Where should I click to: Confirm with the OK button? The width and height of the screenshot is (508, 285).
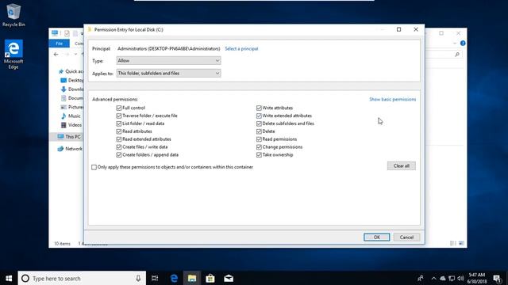pyautogui.click(x=377, y=237)
